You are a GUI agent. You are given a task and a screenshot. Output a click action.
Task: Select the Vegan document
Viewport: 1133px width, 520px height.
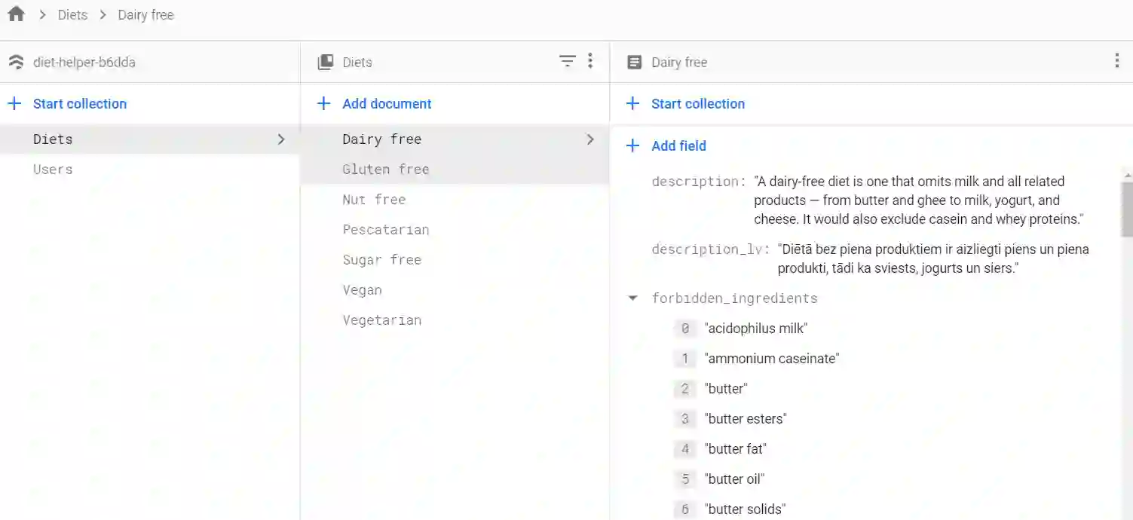[362, 290]
